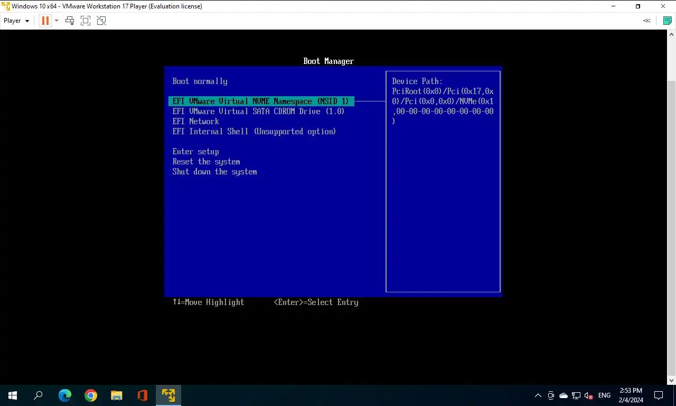Maximize the VMware Player window
The height and width of the screenshot is (406, 676).
(x=638, y=6)
